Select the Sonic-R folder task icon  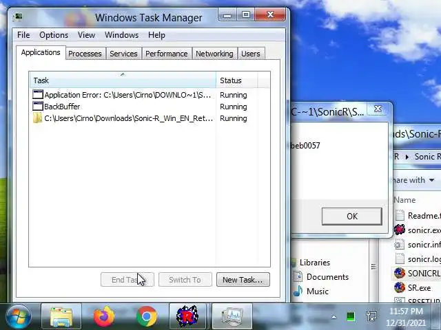click(x=37, y=118)
